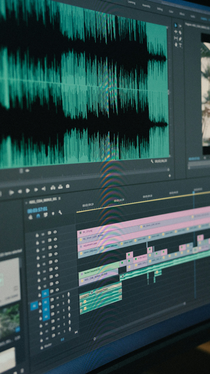Select the Type tool
The image size is (210, 374).
181,45
